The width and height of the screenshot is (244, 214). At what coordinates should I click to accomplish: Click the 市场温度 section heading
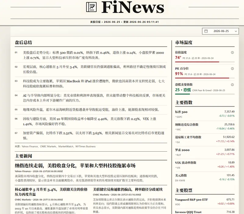184,43
